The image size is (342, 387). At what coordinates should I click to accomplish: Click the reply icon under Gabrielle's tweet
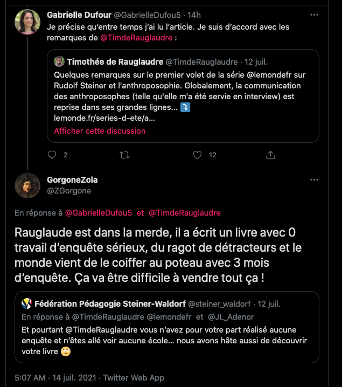point(52,155)
